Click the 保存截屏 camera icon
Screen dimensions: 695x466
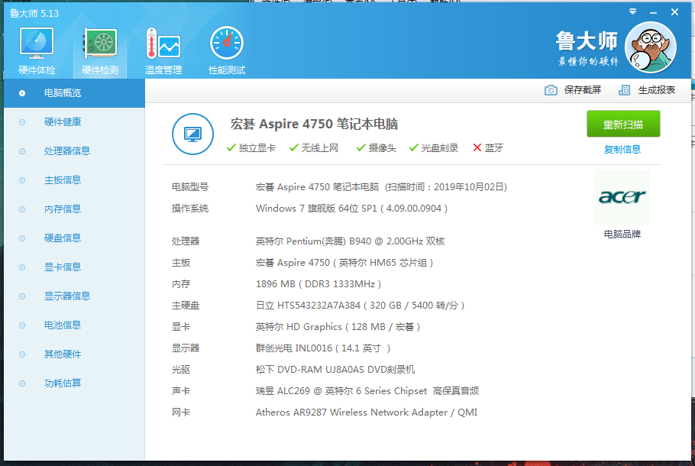(x=551, y=90)
